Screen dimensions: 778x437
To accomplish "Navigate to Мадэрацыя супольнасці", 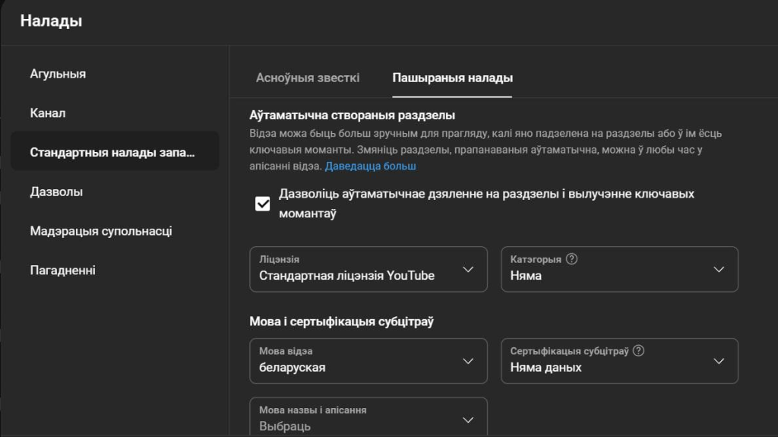I will [x=101, y=231].
